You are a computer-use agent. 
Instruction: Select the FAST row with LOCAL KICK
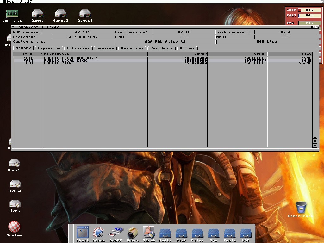click(163, 60)
